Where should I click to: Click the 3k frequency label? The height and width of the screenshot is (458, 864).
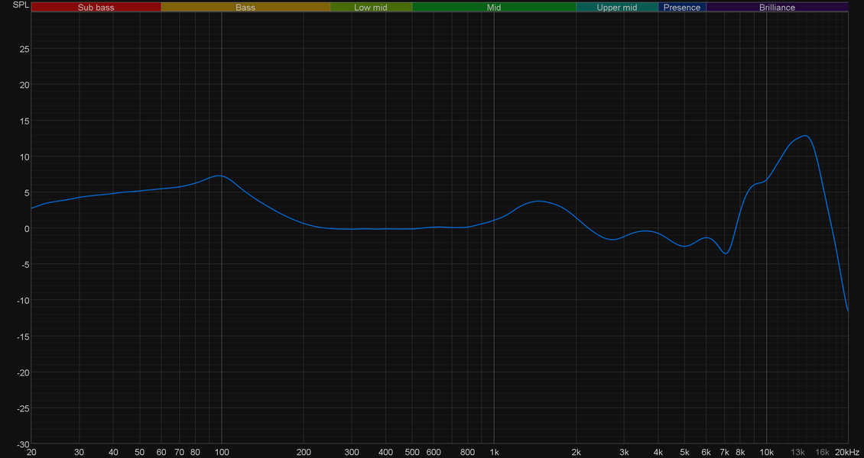click(624, 452)
